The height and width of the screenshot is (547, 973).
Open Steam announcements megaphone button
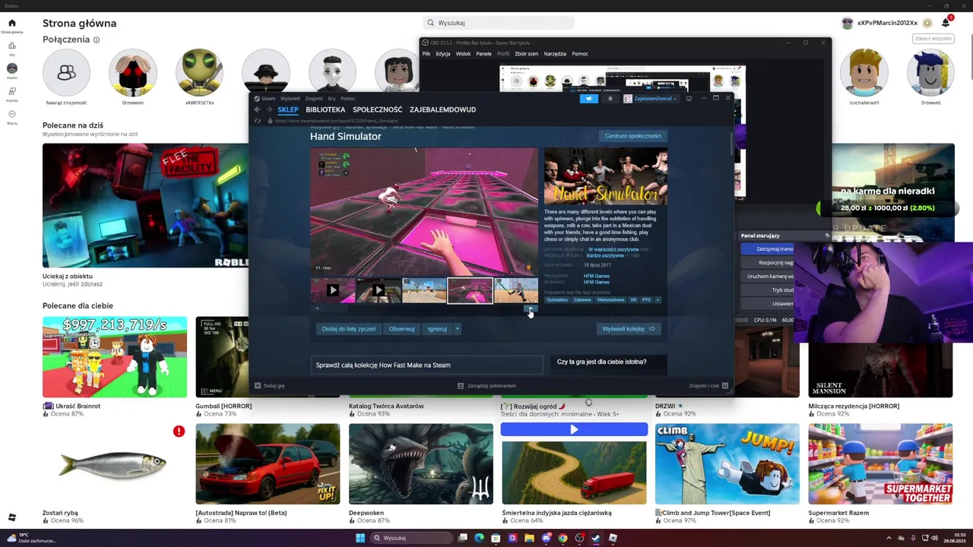[x=589, y=98]
